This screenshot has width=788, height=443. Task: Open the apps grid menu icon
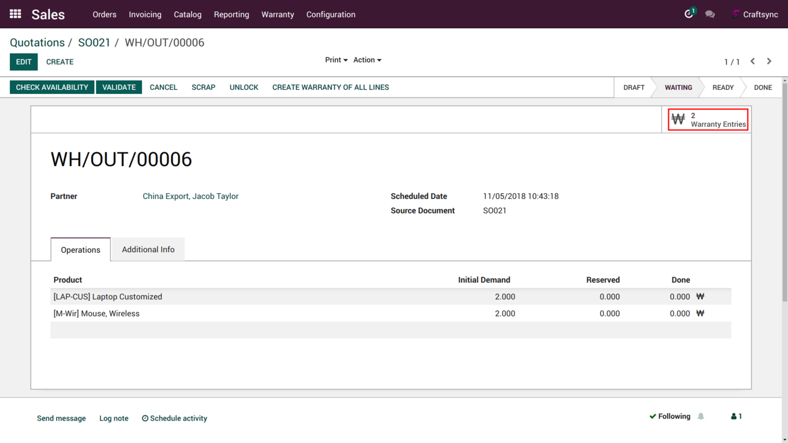pos(16,14)
